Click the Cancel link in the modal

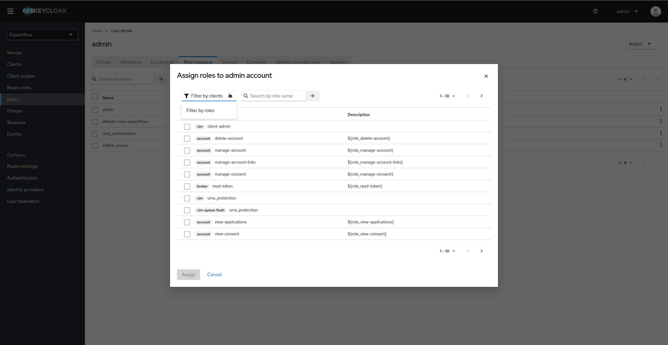[x=214, y=275]
